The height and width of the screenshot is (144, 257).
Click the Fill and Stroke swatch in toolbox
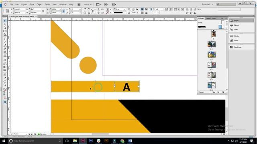pos(5,90)
